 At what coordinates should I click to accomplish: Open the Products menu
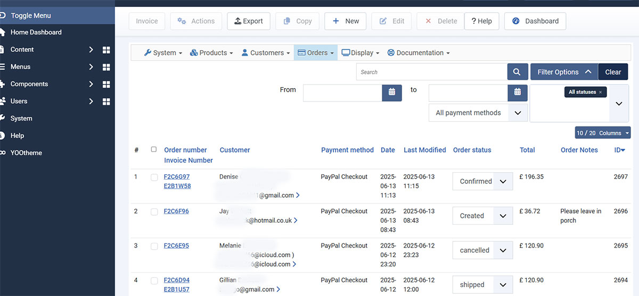[x=211, y=53]
